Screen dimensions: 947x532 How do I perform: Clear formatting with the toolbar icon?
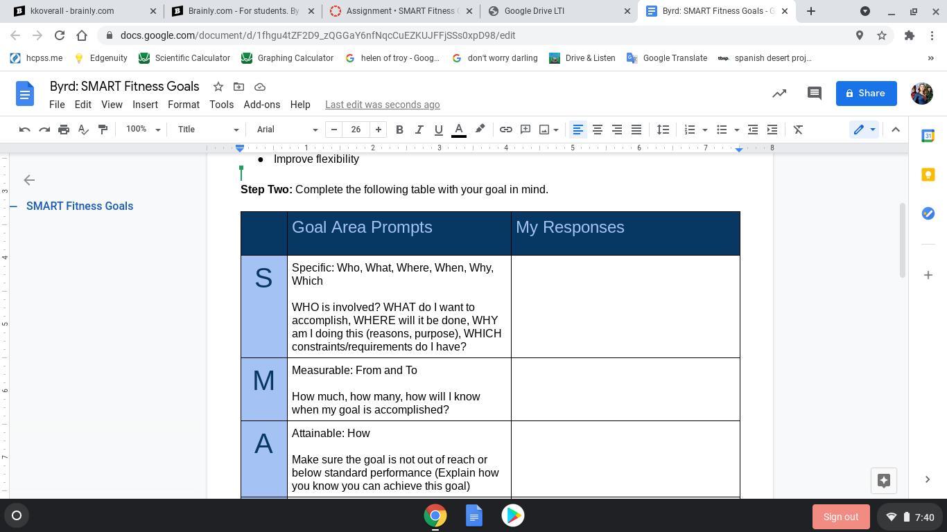click(x=798, y=130)
